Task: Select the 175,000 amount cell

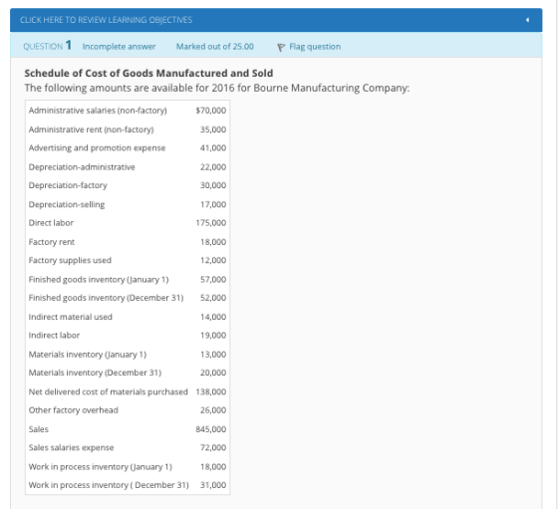Action: click(x=211, y=223)
